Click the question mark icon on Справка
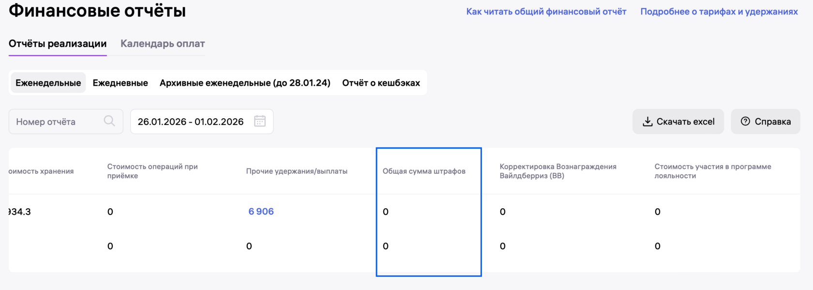813x290 pixels. coord(745,122)
